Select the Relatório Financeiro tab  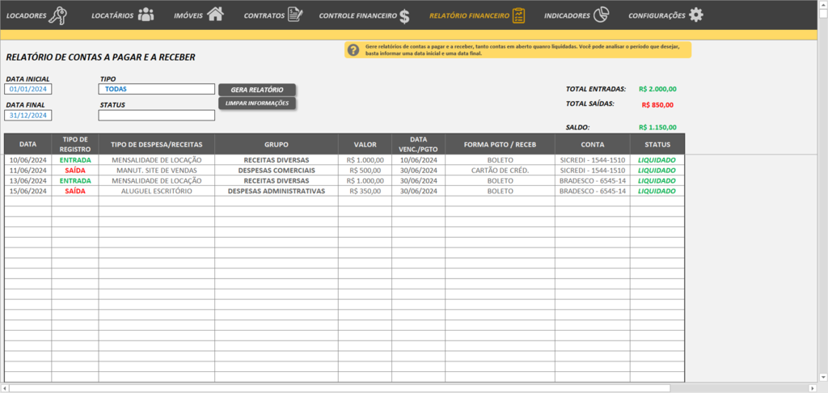470,16
